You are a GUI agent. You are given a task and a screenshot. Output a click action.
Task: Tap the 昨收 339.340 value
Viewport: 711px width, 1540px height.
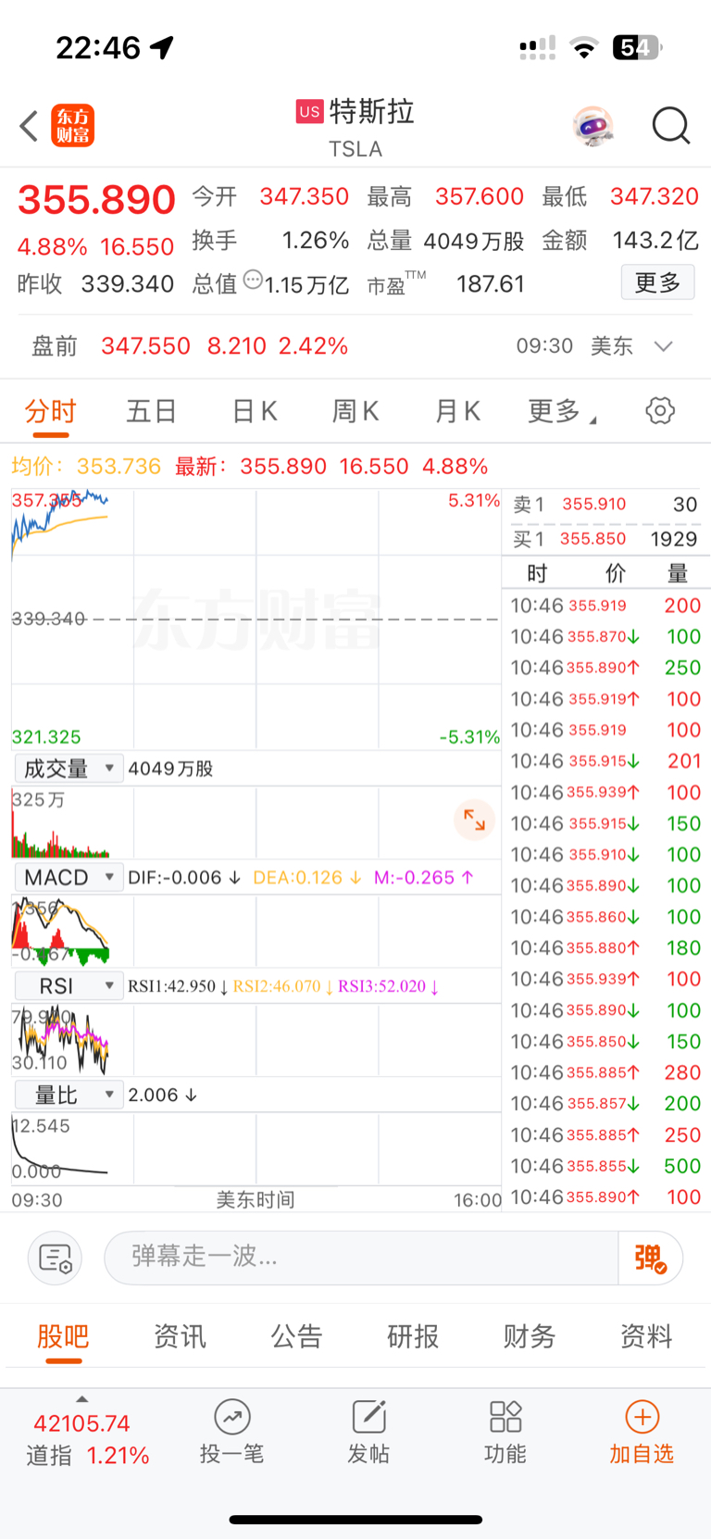[x=128, y=283]
